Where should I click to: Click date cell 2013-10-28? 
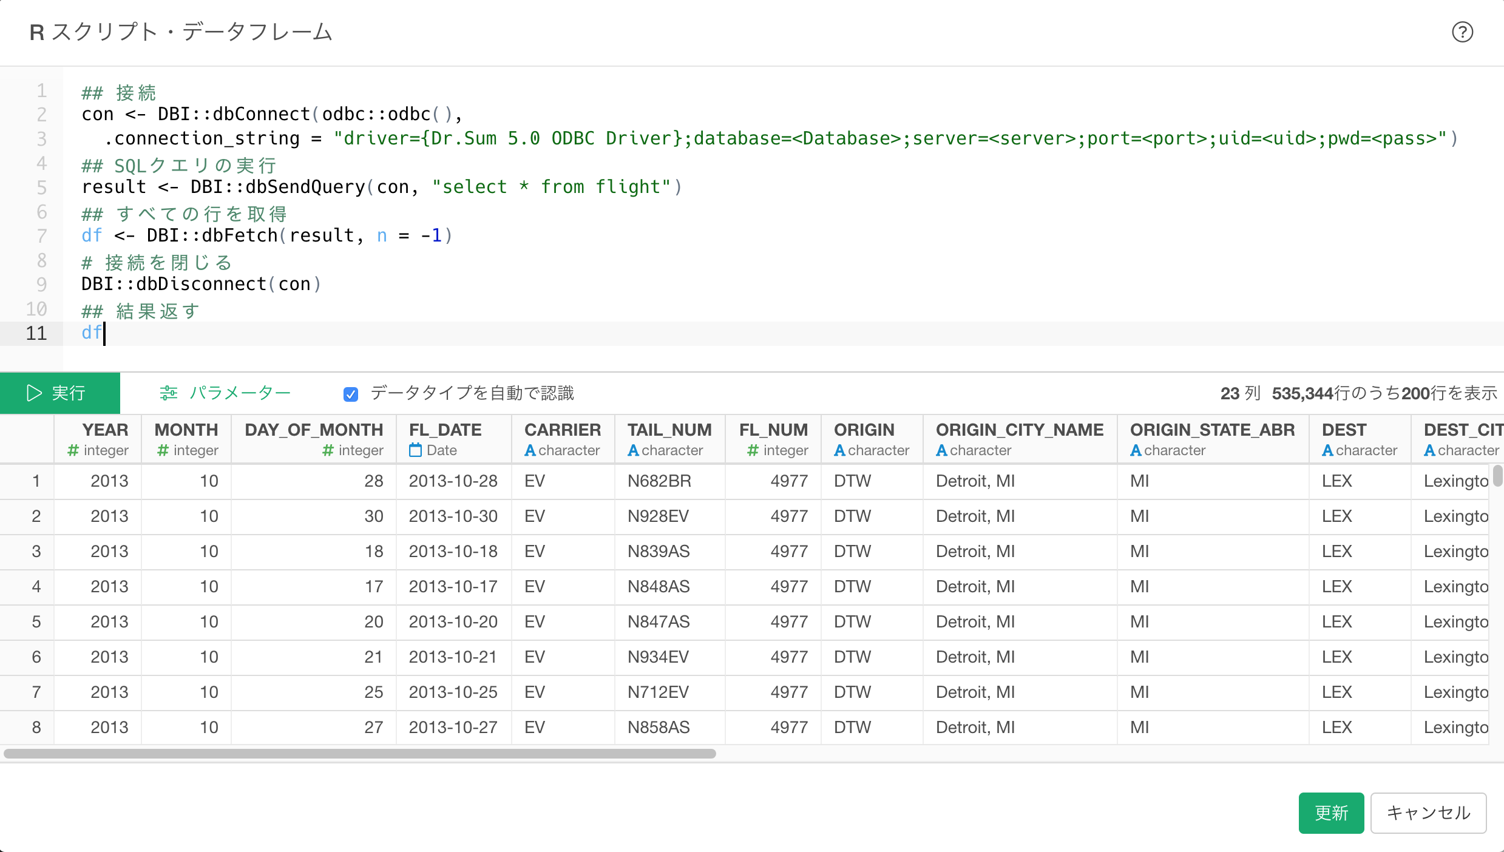point(453,481)
